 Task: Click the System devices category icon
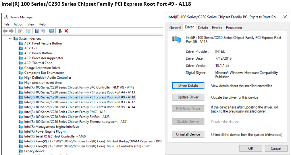tap(16, 38)
